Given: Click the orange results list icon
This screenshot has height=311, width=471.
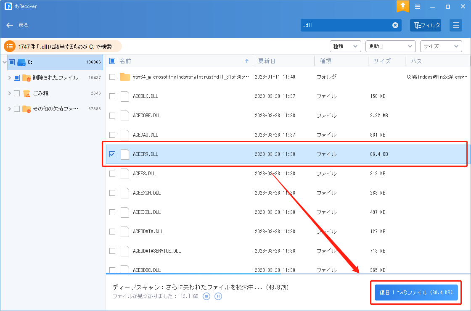Looking at the screenshot, I should pyautogui.click(x=10, y=46).
